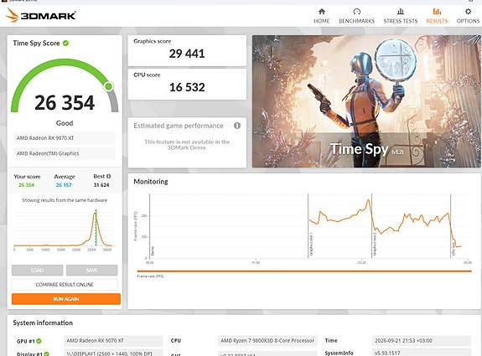482x356 pixels.
Task: Click the info icon beside Best score
Action: click(x=108, y=176)
